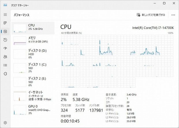This screenshot has height=128, width=179.
Task: Select the Performance sidebar icon
Action: (x=5, y=31)
